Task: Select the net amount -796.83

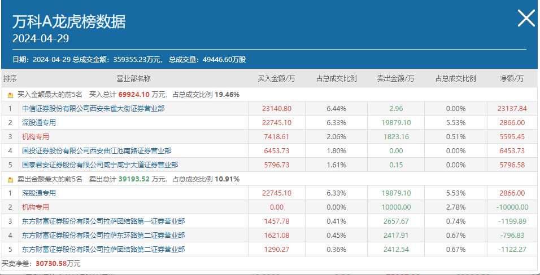Action: point(512,236)
